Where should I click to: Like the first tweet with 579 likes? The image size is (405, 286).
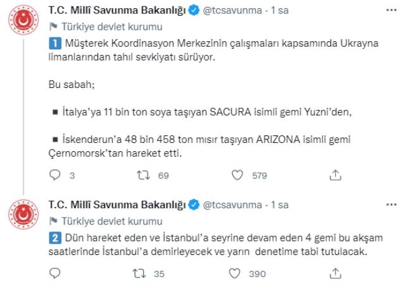237,175
